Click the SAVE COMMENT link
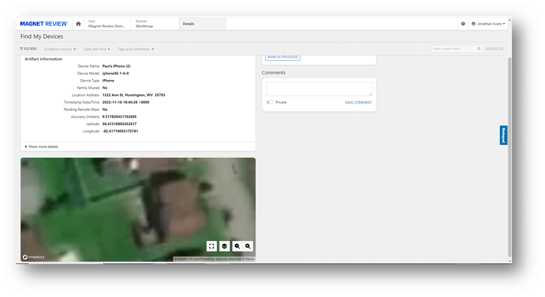The height and width of the screenshot is (297, 545). (358, 102)
